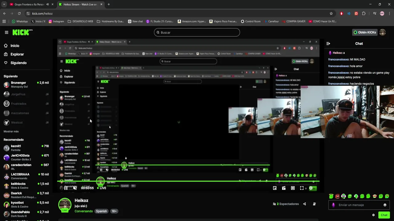Open Chrome three-dot menu

389,14
